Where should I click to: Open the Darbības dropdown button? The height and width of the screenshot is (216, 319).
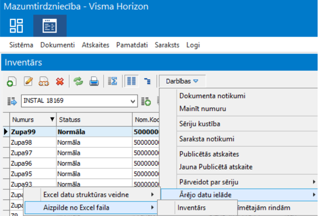click(182, 81)
